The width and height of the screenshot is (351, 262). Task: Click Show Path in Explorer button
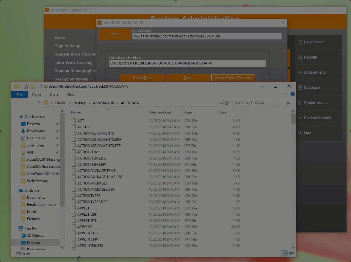[233, 78]
